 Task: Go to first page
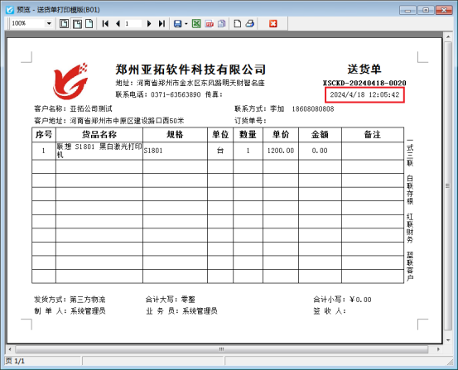105,23
